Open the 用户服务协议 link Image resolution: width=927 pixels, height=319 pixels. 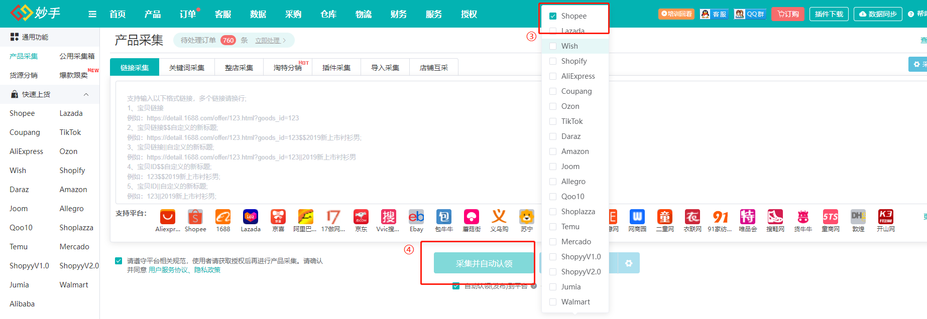168,270
